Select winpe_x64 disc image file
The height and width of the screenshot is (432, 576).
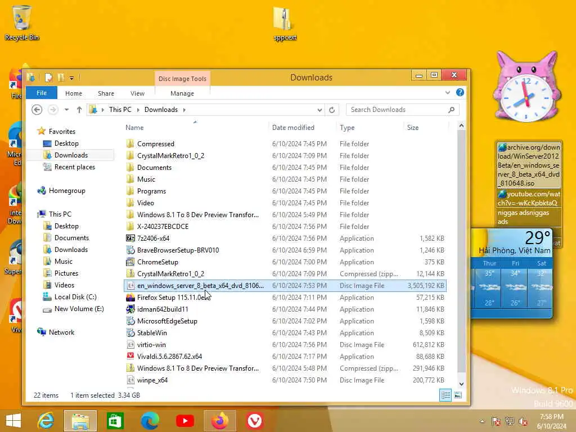pos(285,380)
